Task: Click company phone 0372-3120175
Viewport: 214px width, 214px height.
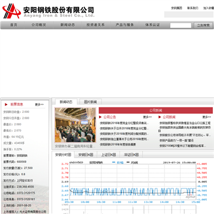Action: click(x=26, y=193)
